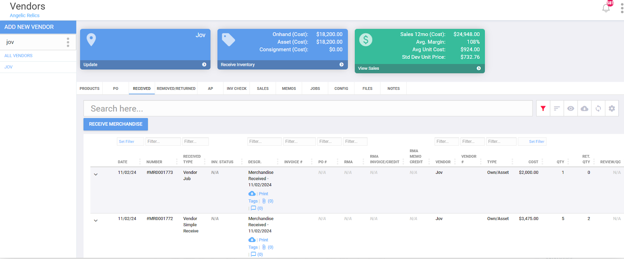Open the FILES tab
The width and height of the screenshot is (624, 259).
tap(367, 89)
